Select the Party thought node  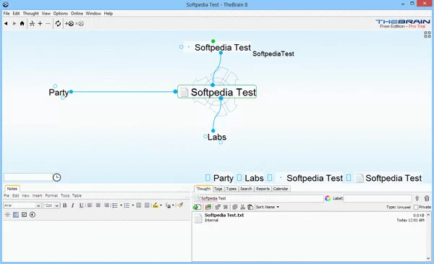pyautogui.click(x=59, y=92)
